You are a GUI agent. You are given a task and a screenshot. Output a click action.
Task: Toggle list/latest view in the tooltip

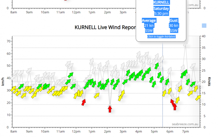161,37
